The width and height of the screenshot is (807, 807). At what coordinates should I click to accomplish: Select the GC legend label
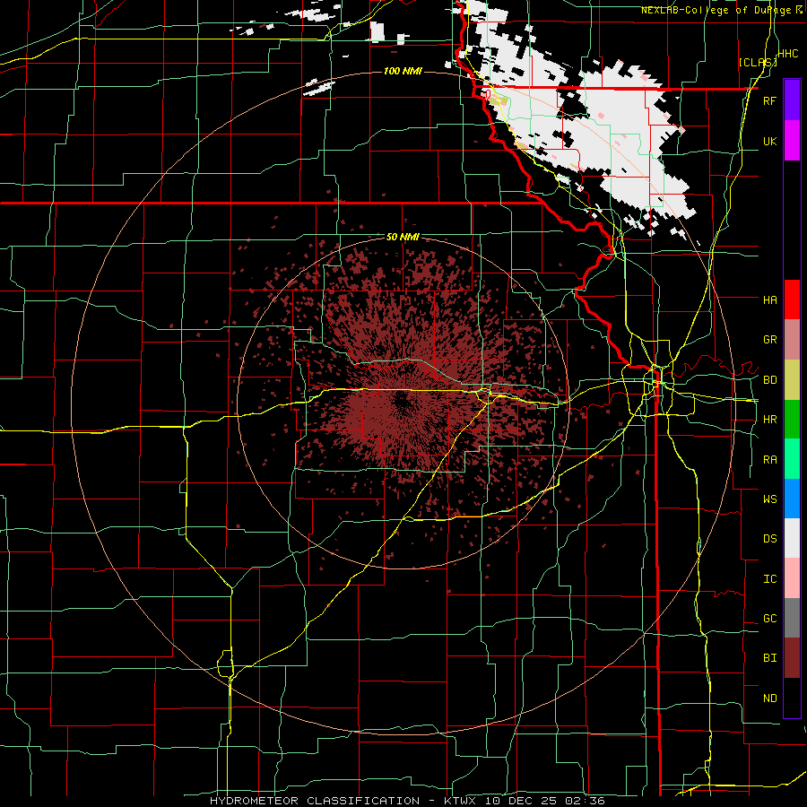[x=769, y=619]
